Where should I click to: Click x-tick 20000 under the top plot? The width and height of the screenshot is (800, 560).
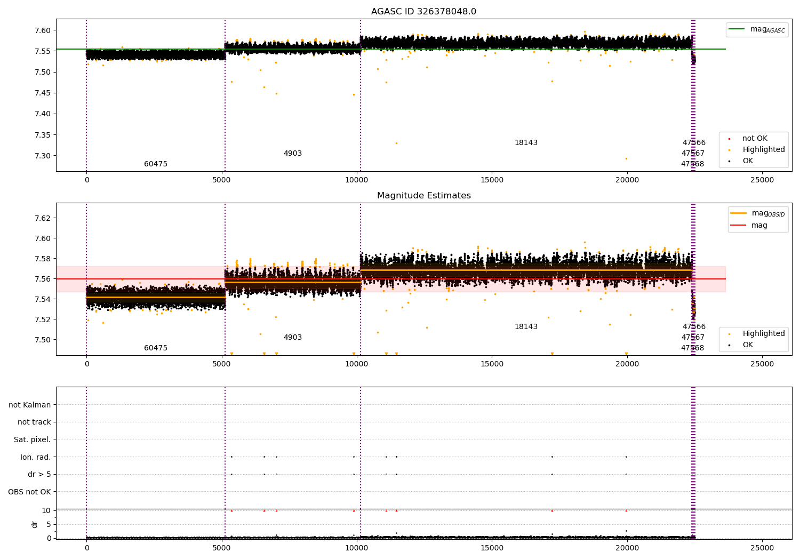(x=627, y=180)
